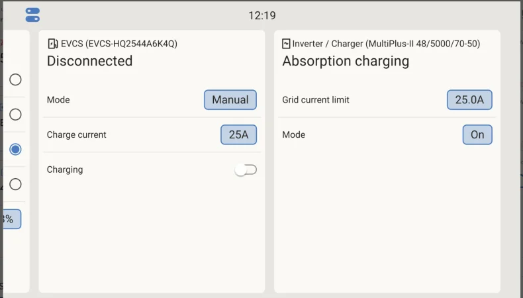This screenshot has width=523, height=298.
Task: Select the second radio button in left card
Action: pyautogui.click(x=15, y=115)
